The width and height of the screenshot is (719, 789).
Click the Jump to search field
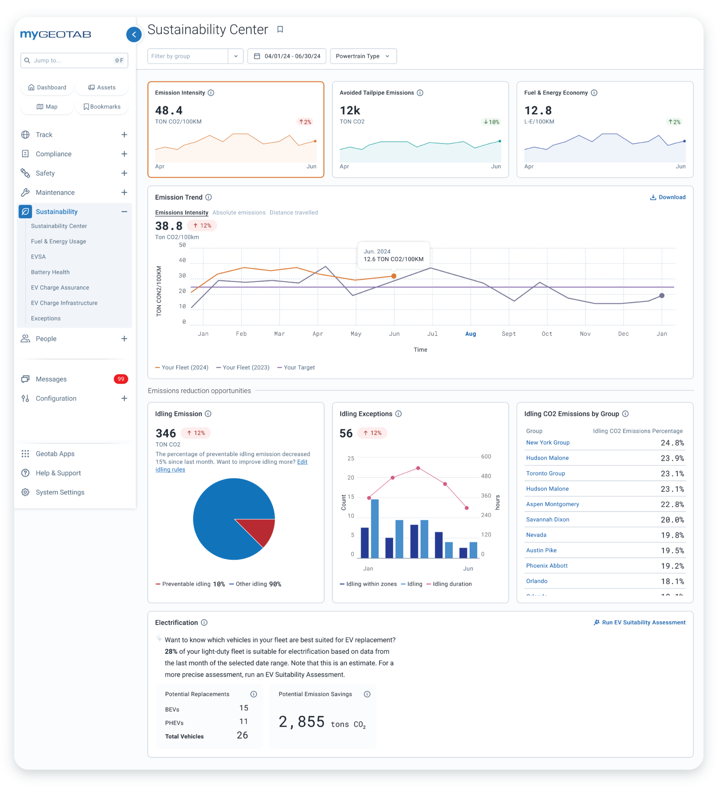(x=74, y=60)
